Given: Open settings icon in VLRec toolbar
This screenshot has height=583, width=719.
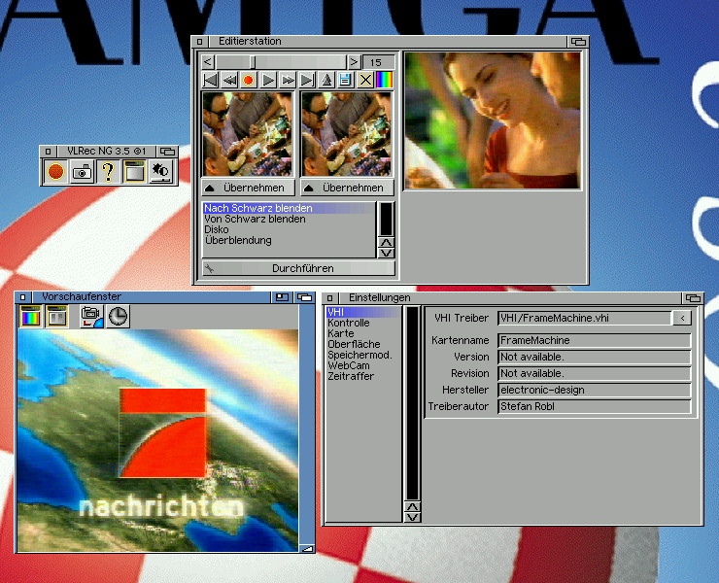Looking at the screenshot, I should pyautogui.click(x=161, y=172).
